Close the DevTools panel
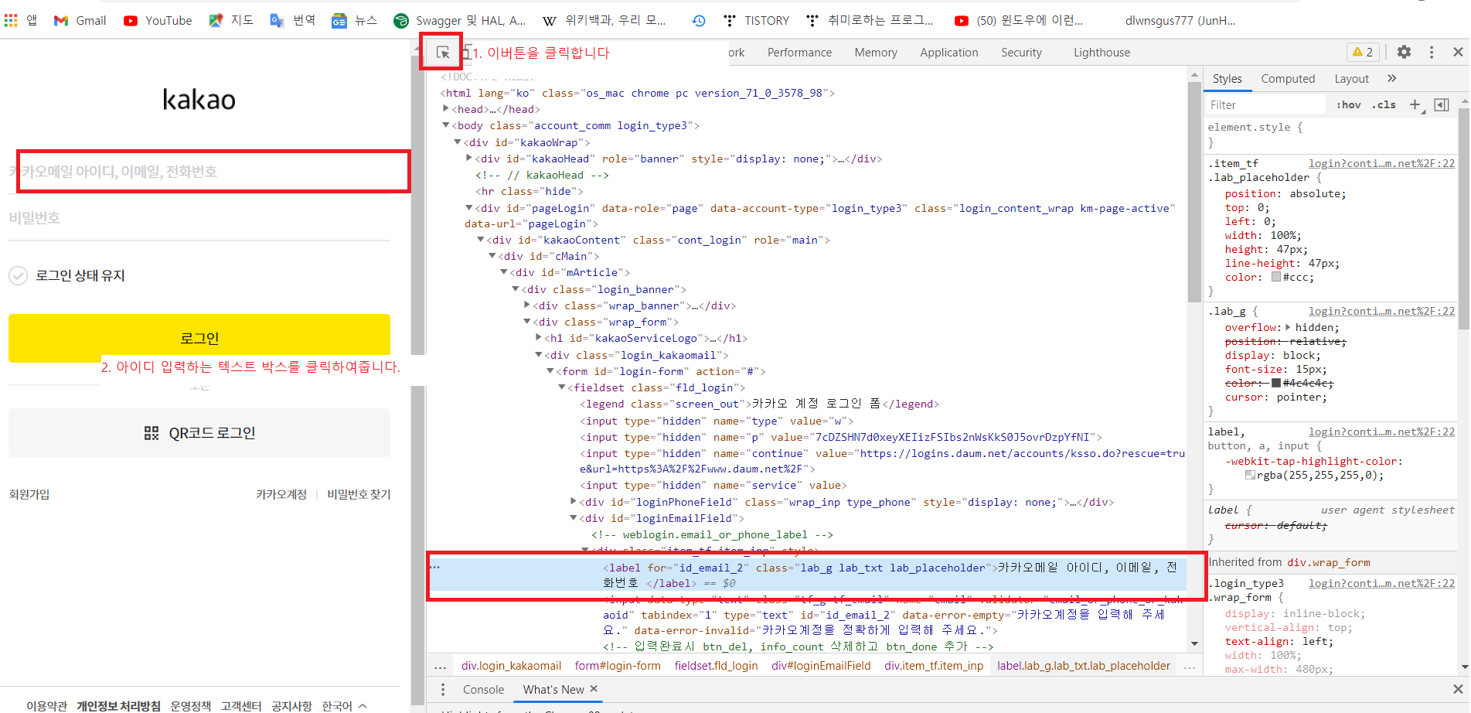1471x713 pixels. (1458, 52)
